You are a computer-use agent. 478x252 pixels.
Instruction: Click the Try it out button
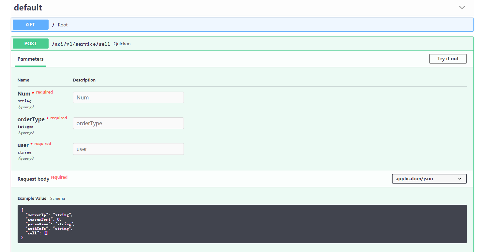448,59
